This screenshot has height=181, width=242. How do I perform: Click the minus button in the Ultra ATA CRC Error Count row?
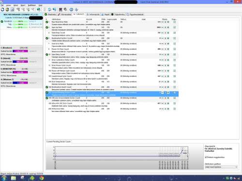(163, 103)
